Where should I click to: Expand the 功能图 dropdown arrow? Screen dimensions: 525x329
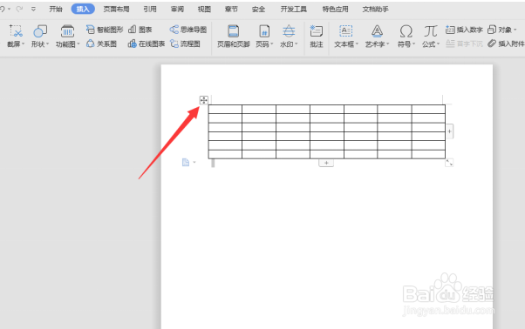pyautogui.click(x=78, y=44)
